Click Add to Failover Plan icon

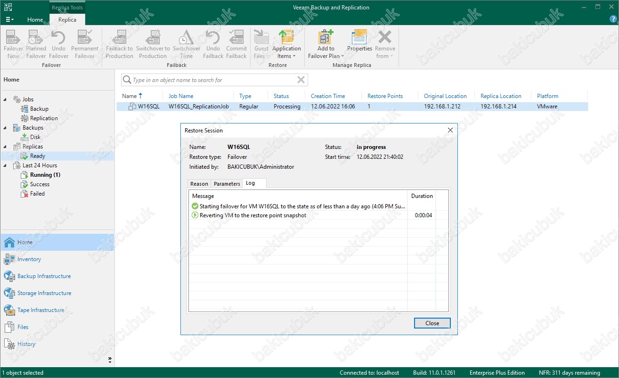point(326,38)
